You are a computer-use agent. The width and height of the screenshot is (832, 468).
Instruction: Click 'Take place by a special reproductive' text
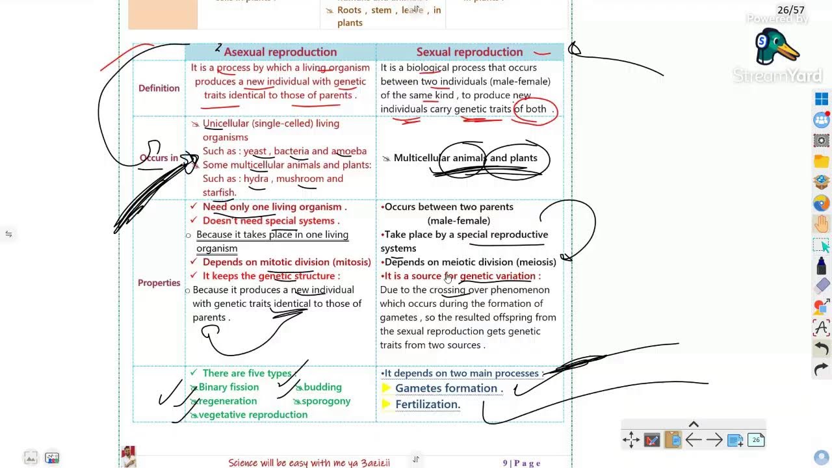pos(466,234)
